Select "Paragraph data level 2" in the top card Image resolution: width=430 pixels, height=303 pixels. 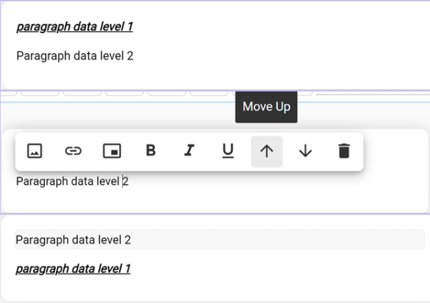[x=75, y=56]
